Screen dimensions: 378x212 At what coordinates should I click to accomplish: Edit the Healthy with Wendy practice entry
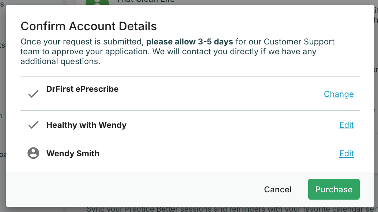[347, 125]
